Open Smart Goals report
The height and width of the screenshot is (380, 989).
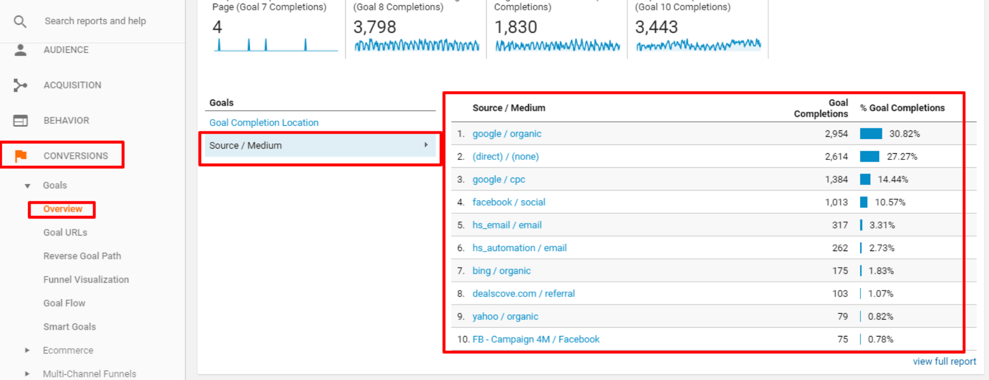click(69, 327)
